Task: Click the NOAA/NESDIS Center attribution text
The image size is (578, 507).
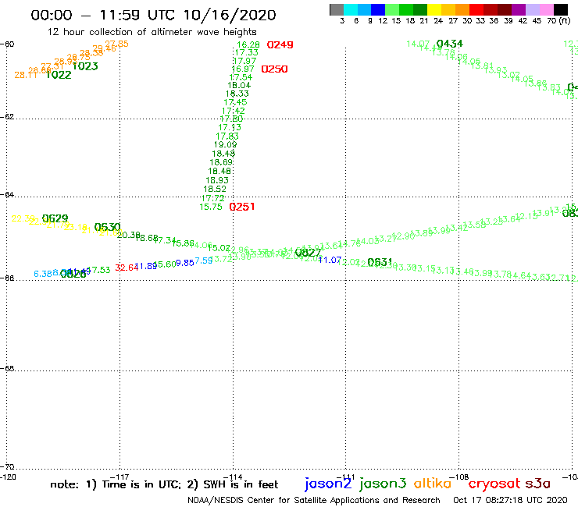Action: coord(314,501)
